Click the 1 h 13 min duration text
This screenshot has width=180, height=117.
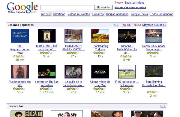pos(47,92)
